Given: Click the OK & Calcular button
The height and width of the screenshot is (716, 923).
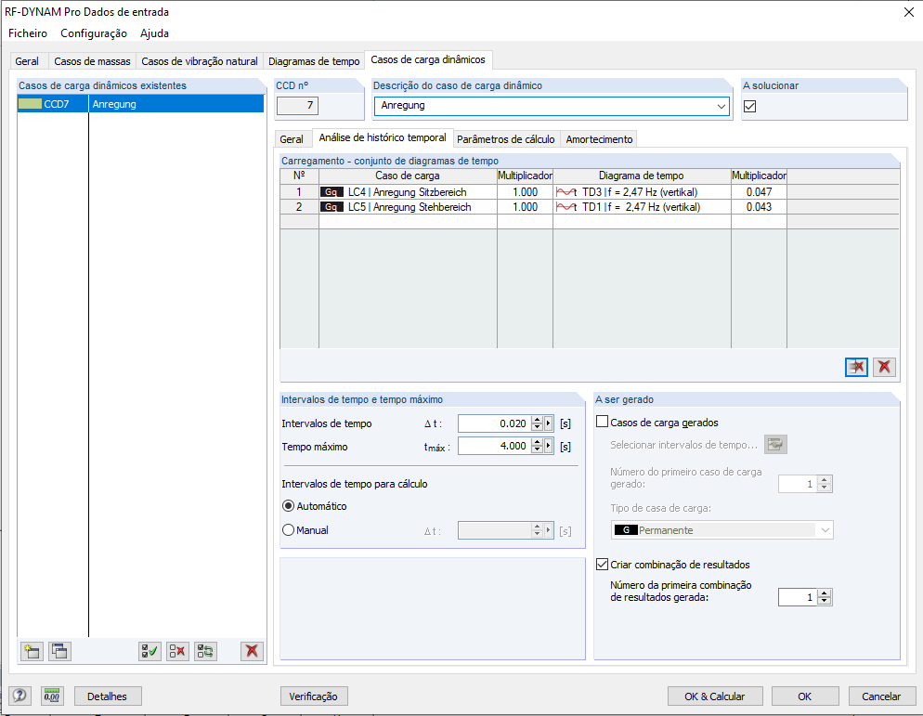Looking at the screenshot, I should [x=715, y=696].
